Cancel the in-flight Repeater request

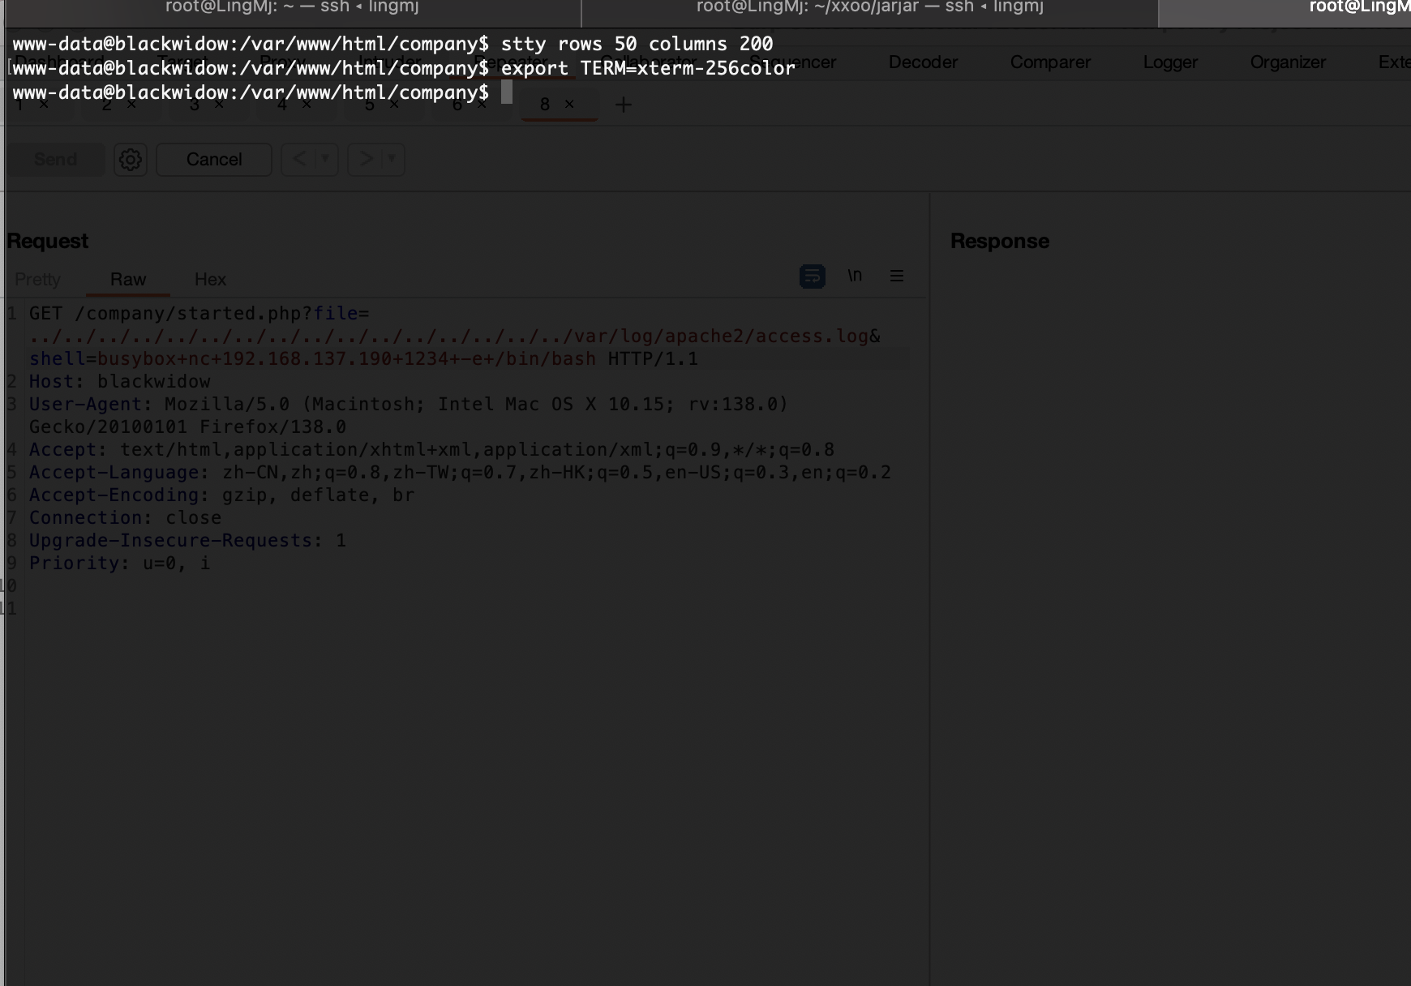(x=214, y=160)
